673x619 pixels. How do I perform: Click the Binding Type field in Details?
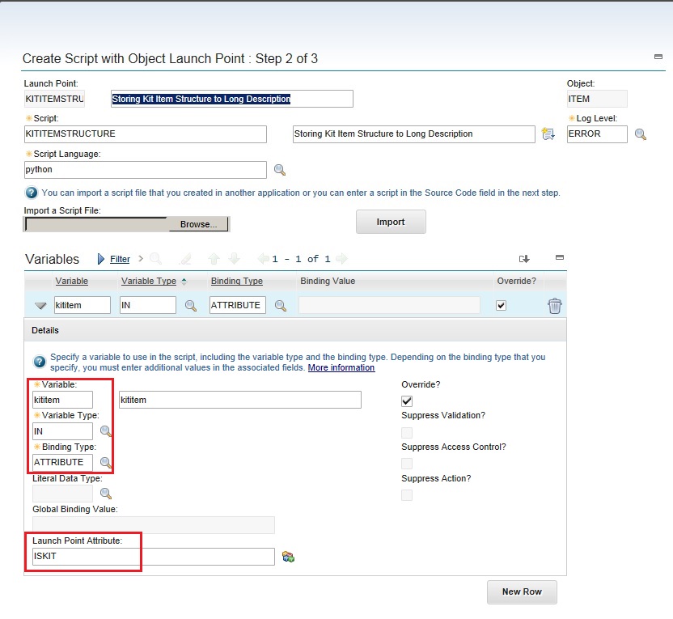[x=62, y=462]
